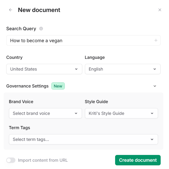Open the Country dropdown showing United States

44,69
